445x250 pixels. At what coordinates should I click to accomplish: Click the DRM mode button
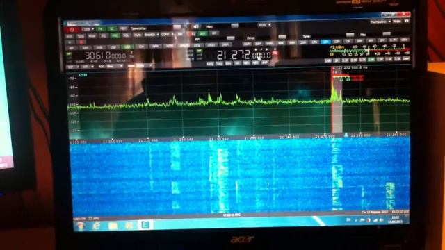click(225, 44)
